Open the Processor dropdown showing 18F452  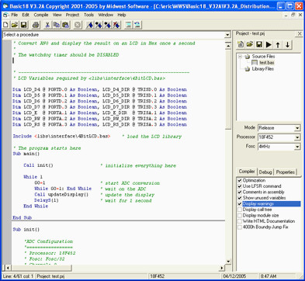click(297, 137)
